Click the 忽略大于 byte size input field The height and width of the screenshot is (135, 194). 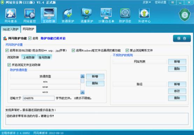pyautogui.click(x=39, y=98)
